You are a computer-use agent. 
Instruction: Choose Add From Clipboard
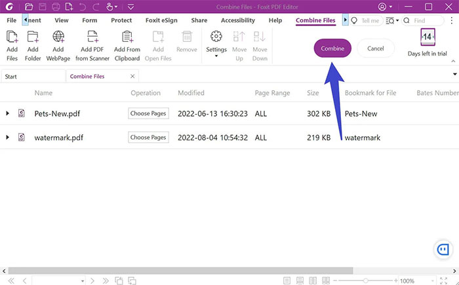click(x=127, y=45)
